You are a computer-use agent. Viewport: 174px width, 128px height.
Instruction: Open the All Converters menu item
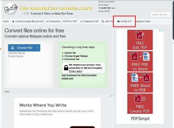(x=53, y=22)
